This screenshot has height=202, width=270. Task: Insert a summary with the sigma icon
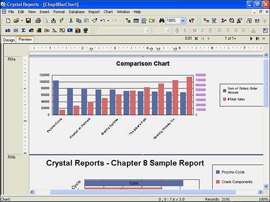click(x=23, y=31)
